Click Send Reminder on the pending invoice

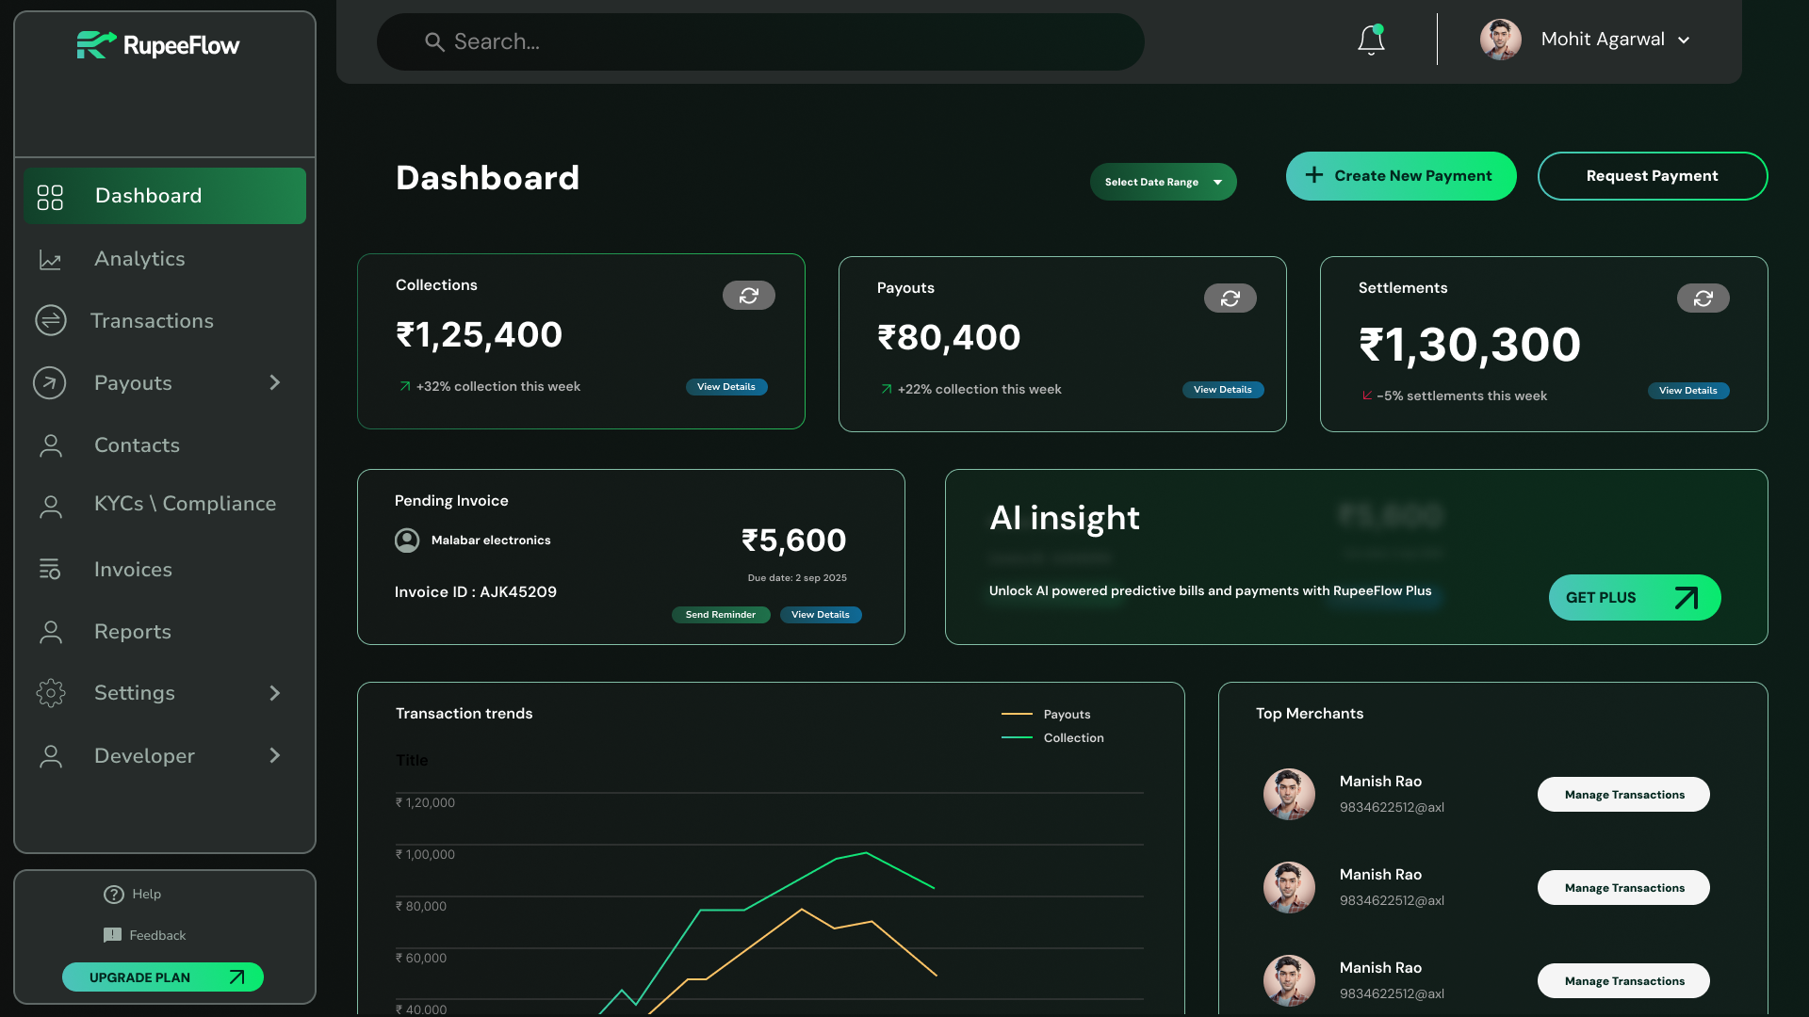click(x=720, y=615)
